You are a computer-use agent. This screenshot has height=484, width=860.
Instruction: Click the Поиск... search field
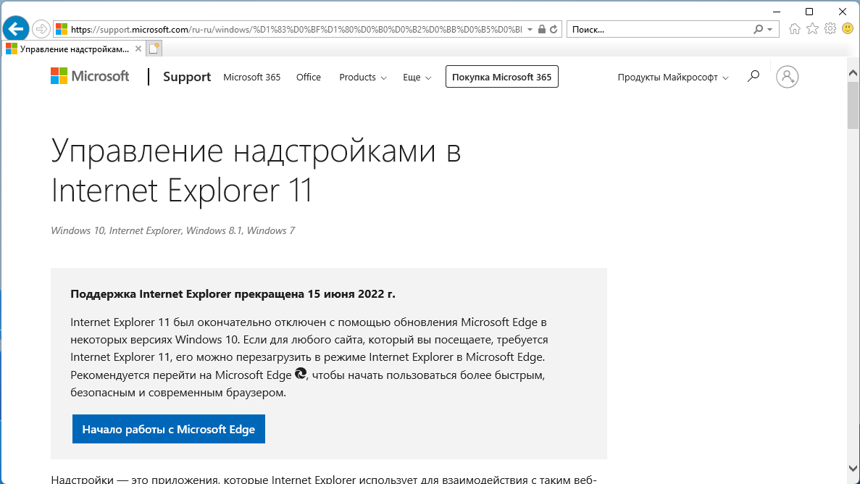click(661, 29)
